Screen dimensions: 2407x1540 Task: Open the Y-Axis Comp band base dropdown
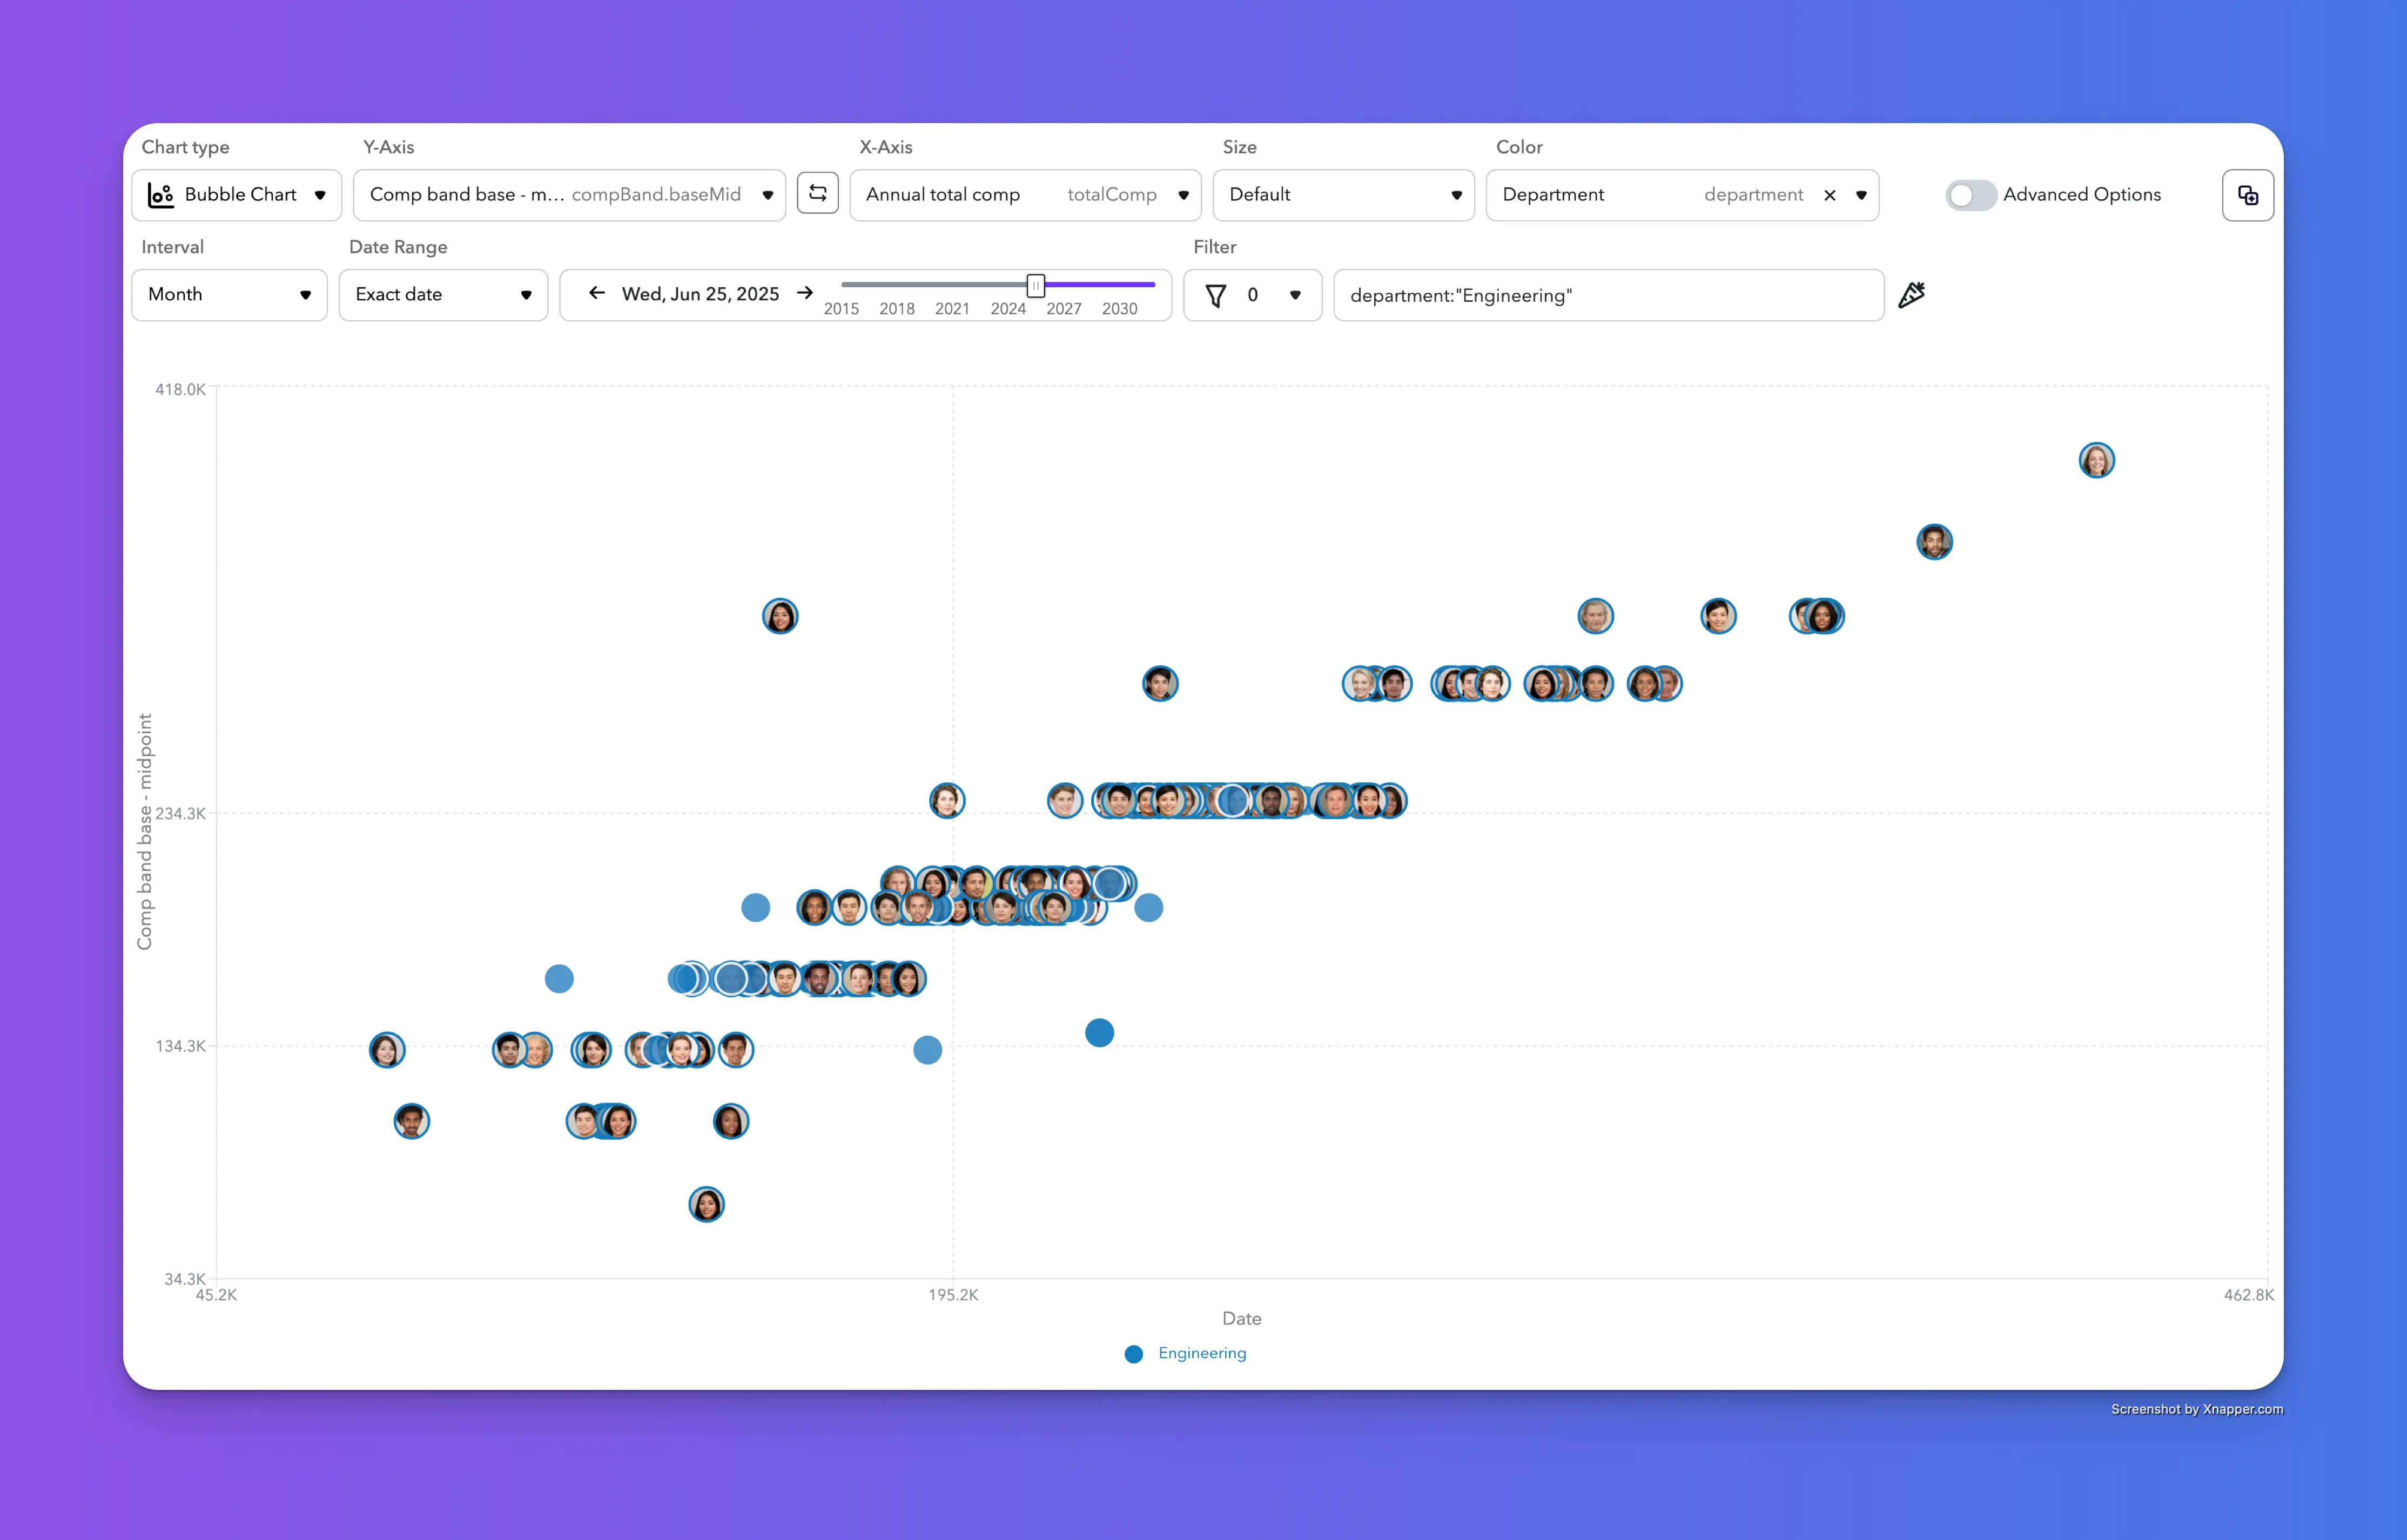click(569, 195)
